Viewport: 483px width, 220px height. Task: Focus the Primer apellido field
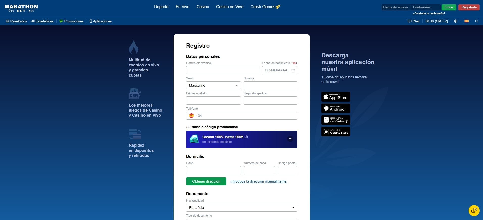pos(213,101)
